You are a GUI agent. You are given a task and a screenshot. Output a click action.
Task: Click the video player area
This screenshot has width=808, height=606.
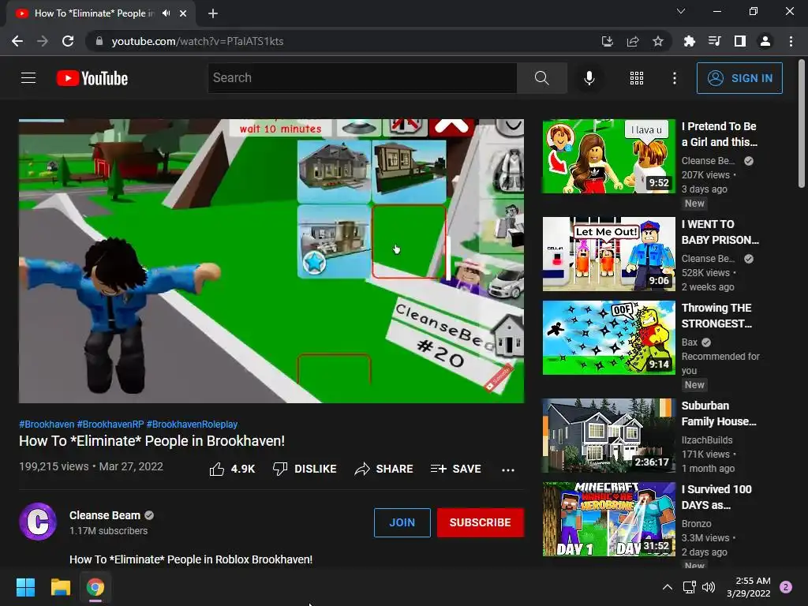coord(271,260)
